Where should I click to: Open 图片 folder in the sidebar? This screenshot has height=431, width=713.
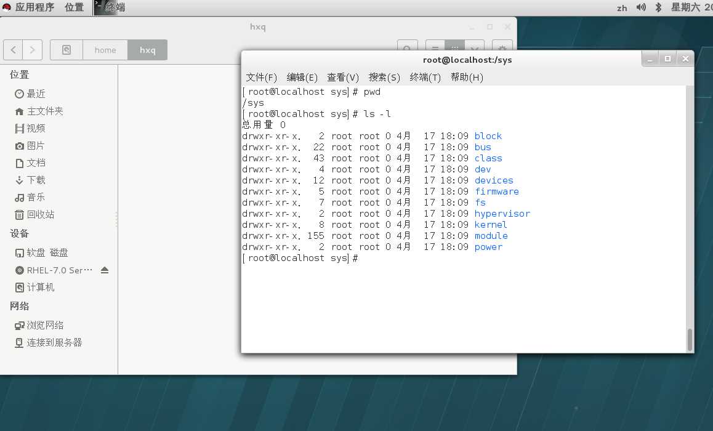[x=36, y=145]
